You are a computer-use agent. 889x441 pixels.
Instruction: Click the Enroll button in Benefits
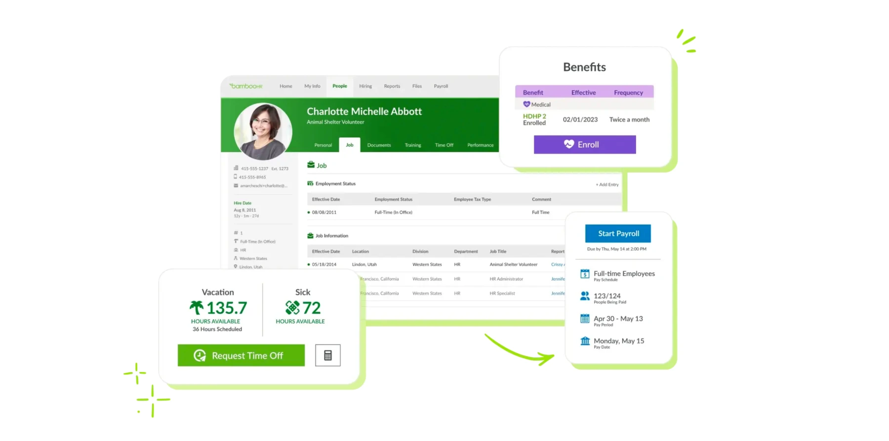click(585, 145)
